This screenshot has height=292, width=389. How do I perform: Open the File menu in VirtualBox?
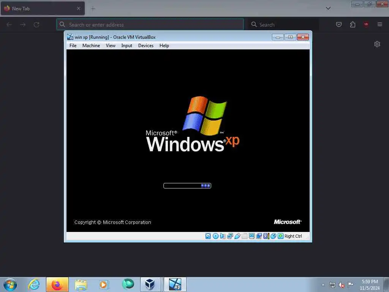tap(73, 46)
